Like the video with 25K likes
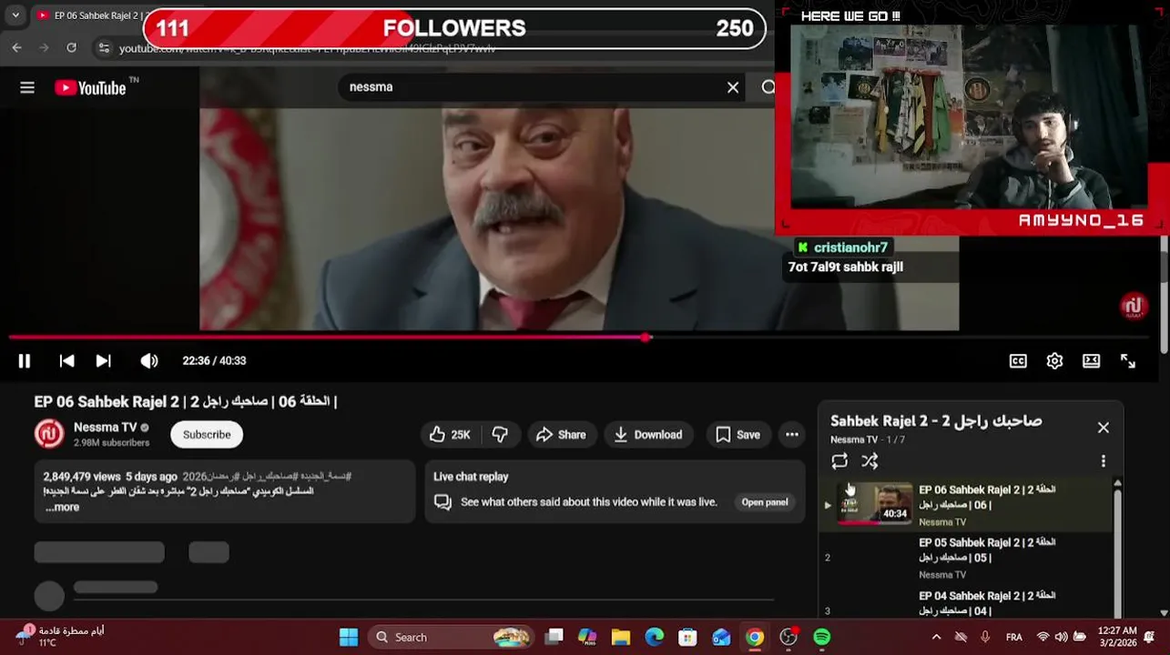This screenshot has height=655, width=1170. 451,435
